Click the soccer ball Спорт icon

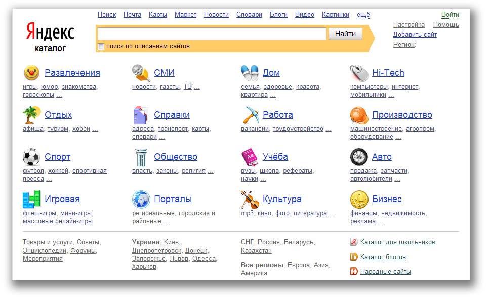point(31,157)
